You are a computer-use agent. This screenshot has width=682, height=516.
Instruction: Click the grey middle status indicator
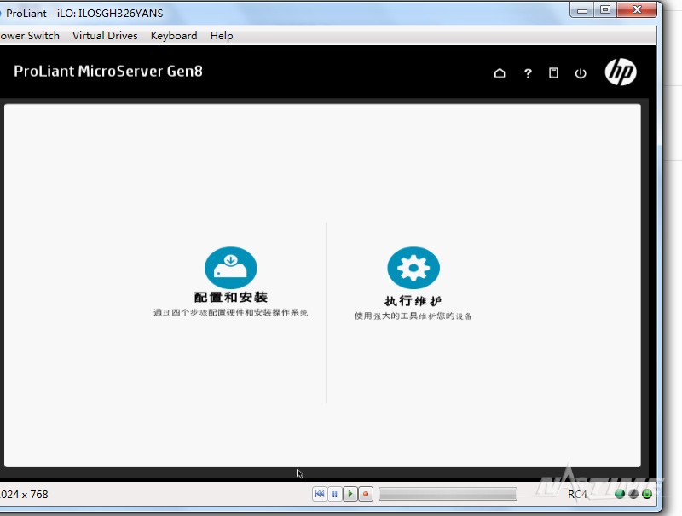pyautogui.click(x=633, y=494)
